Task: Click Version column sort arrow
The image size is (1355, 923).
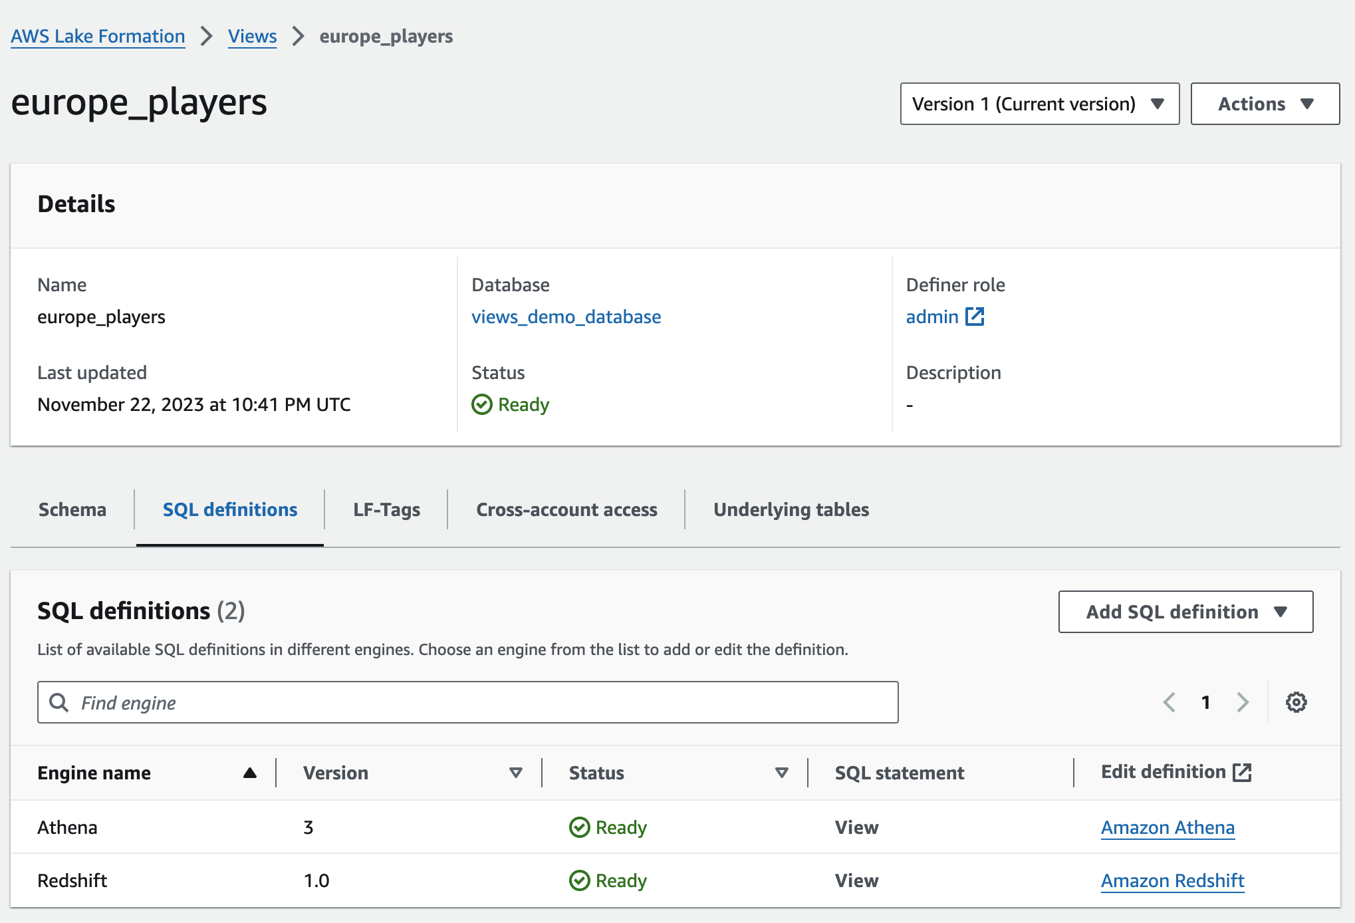Action: (515, 773)
